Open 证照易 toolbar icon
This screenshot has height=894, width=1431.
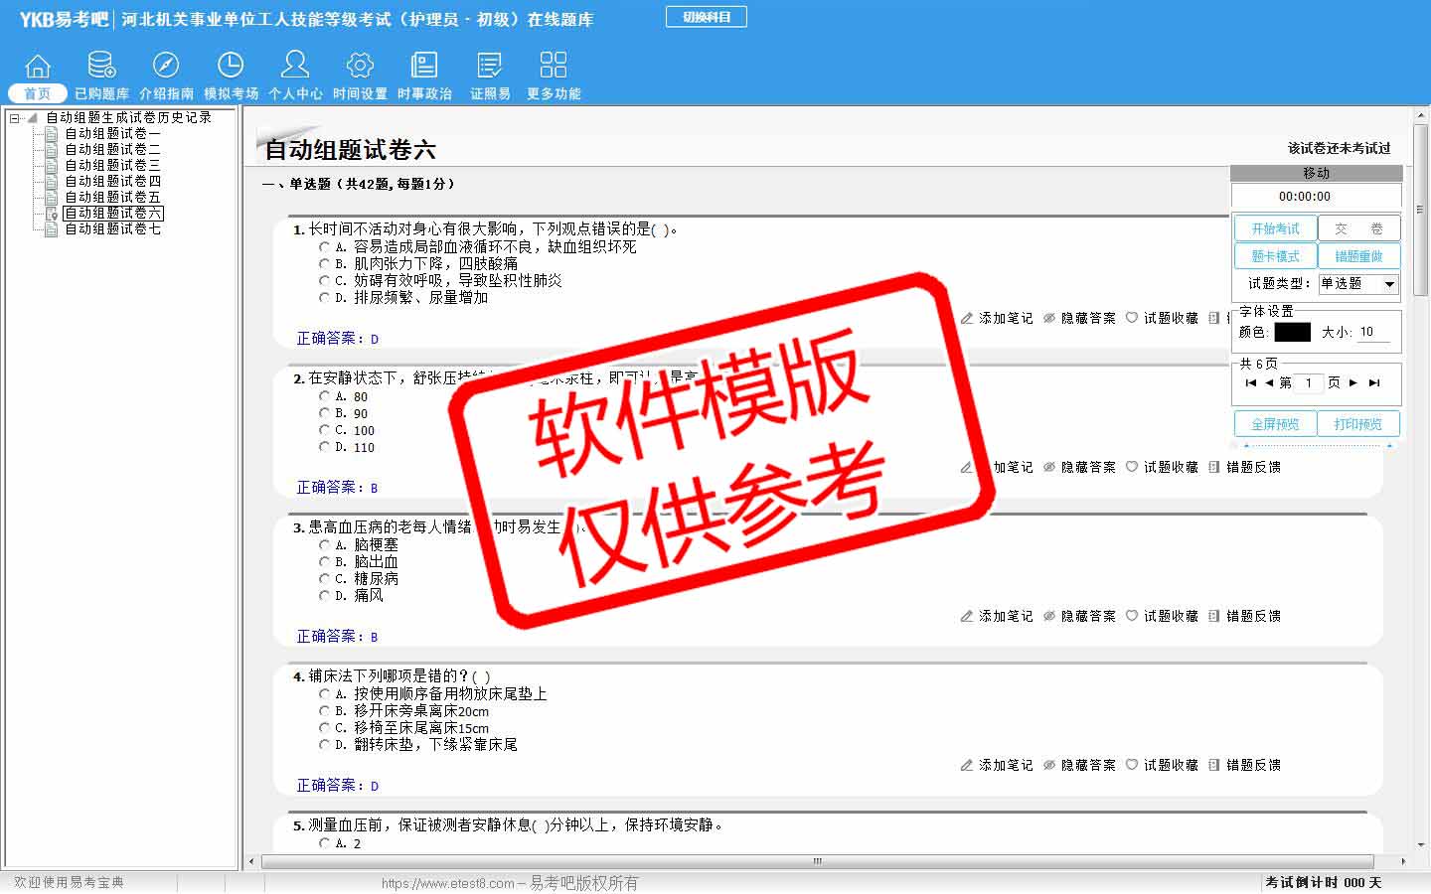490,66
